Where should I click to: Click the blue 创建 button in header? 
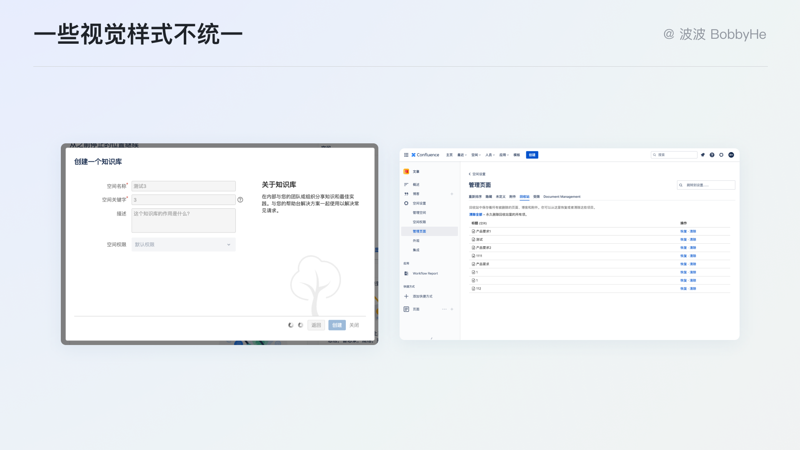(x=532, y=155)
